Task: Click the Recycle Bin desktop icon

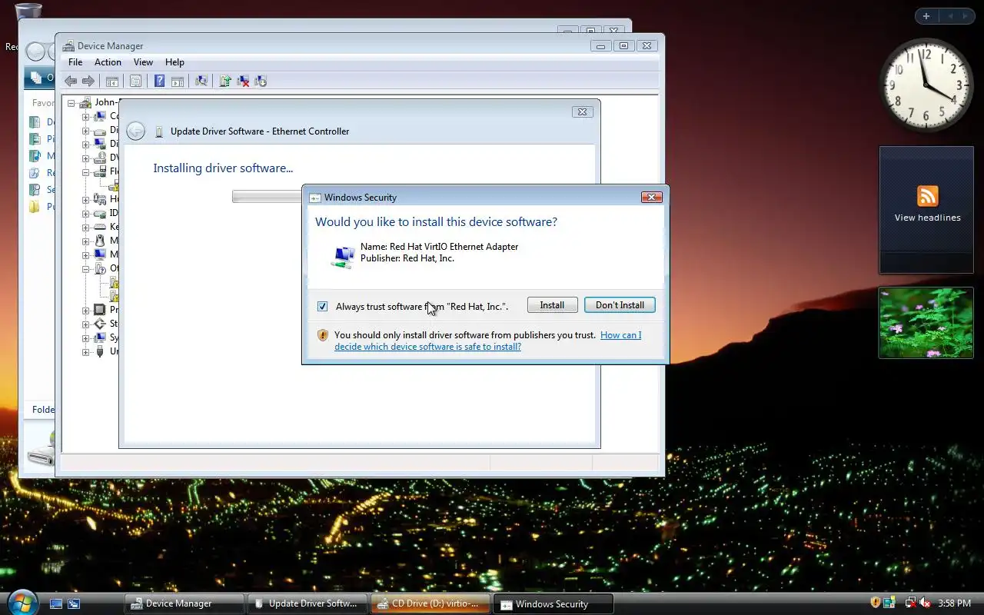Action: (28, 12)
